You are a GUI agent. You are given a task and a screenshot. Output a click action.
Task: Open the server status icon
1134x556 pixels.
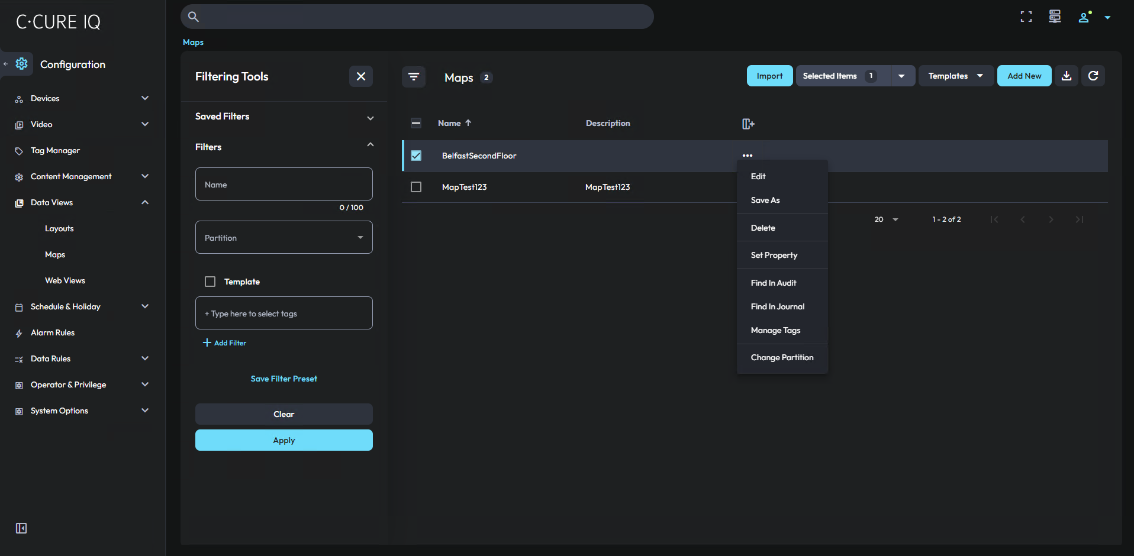tap(1055, 17)
